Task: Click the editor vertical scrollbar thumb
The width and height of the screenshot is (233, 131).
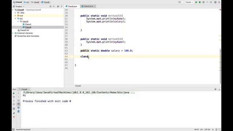Action: tap(220, 66)
